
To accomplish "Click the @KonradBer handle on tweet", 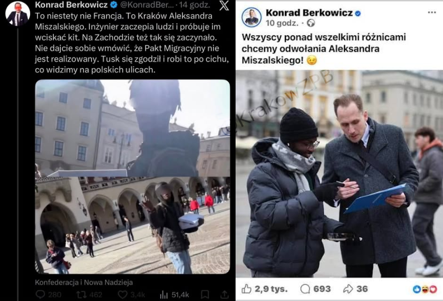I will (147, 5).
